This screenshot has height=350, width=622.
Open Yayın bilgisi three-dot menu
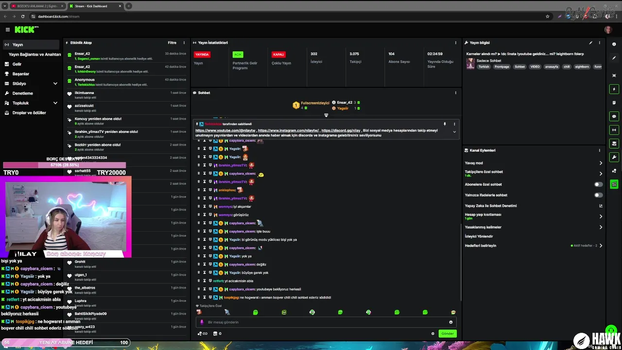(600, 43)
